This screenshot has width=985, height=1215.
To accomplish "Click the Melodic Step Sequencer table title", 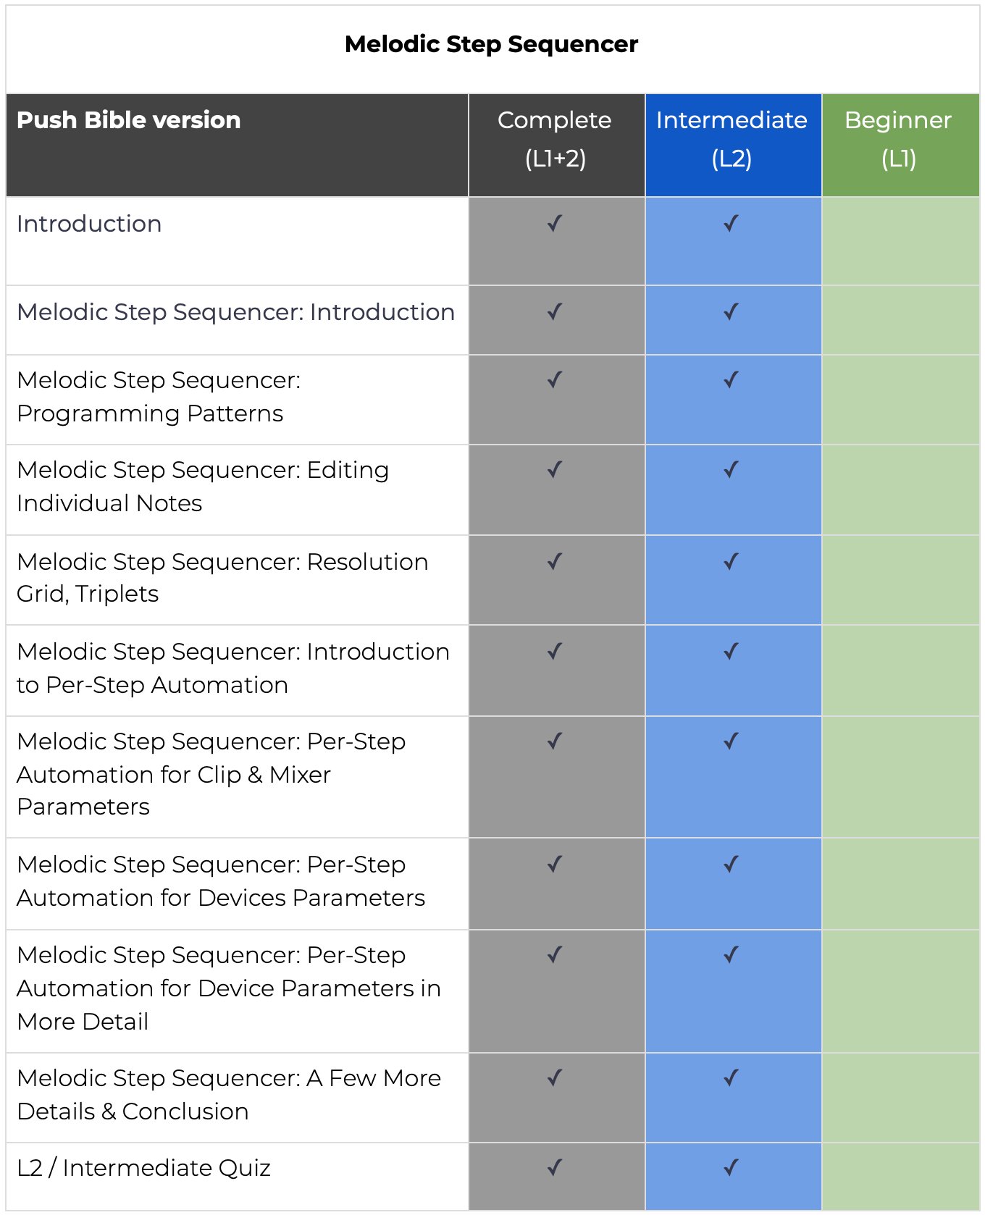I will (492, 44).
